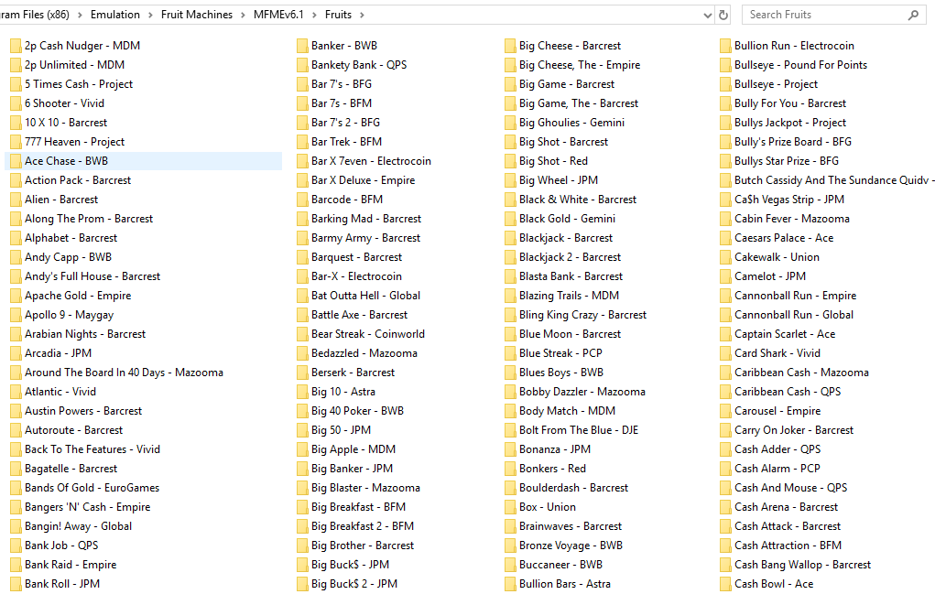Refresh the Fruits folder view

[723, 15]
